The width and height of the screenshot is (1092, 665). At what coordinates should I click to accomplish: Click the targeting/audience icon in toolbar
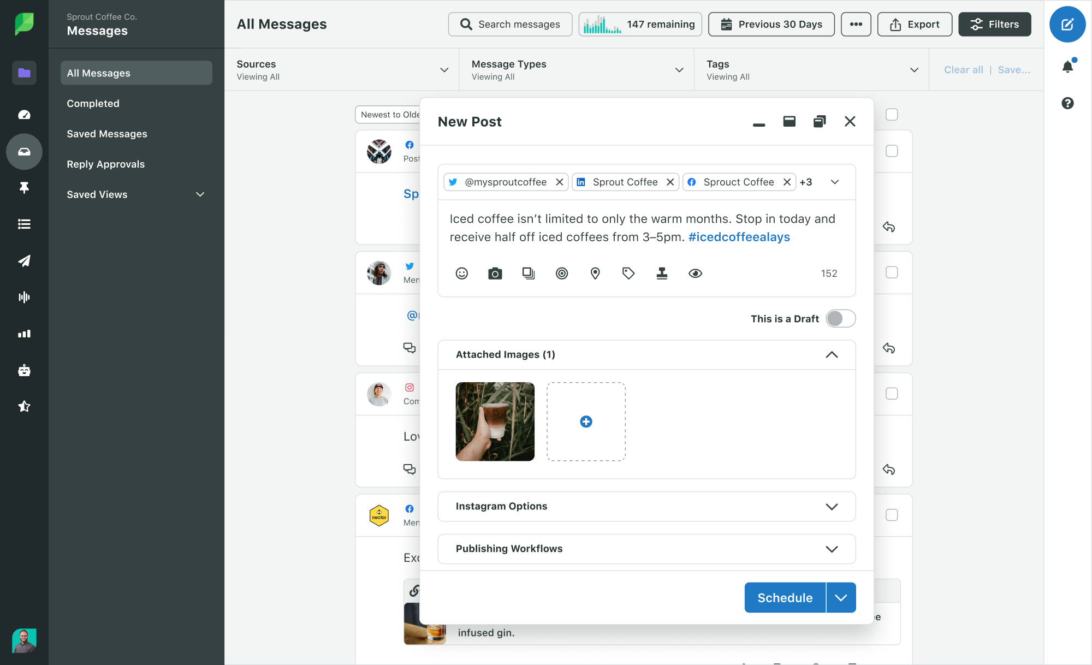[562, 273]
